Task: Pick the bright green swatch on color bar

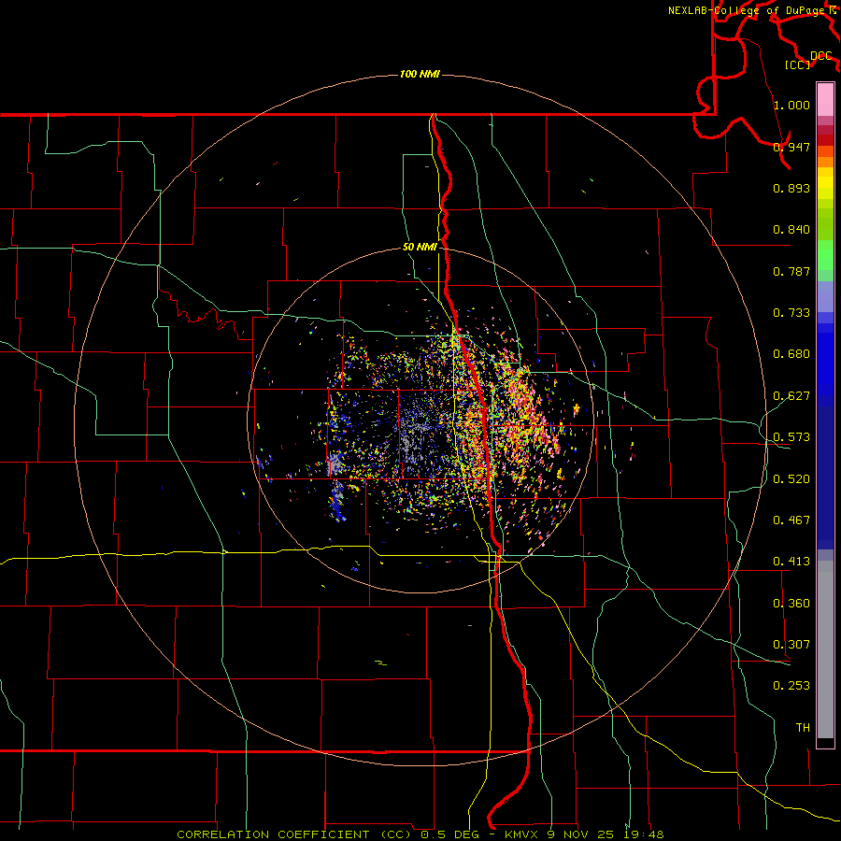Action: (x=825, y=255)
